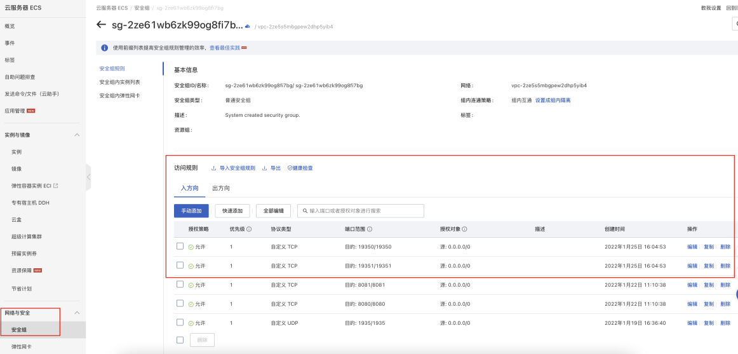Click the green allow icon in the 19350 row

(x=191, y=247)
